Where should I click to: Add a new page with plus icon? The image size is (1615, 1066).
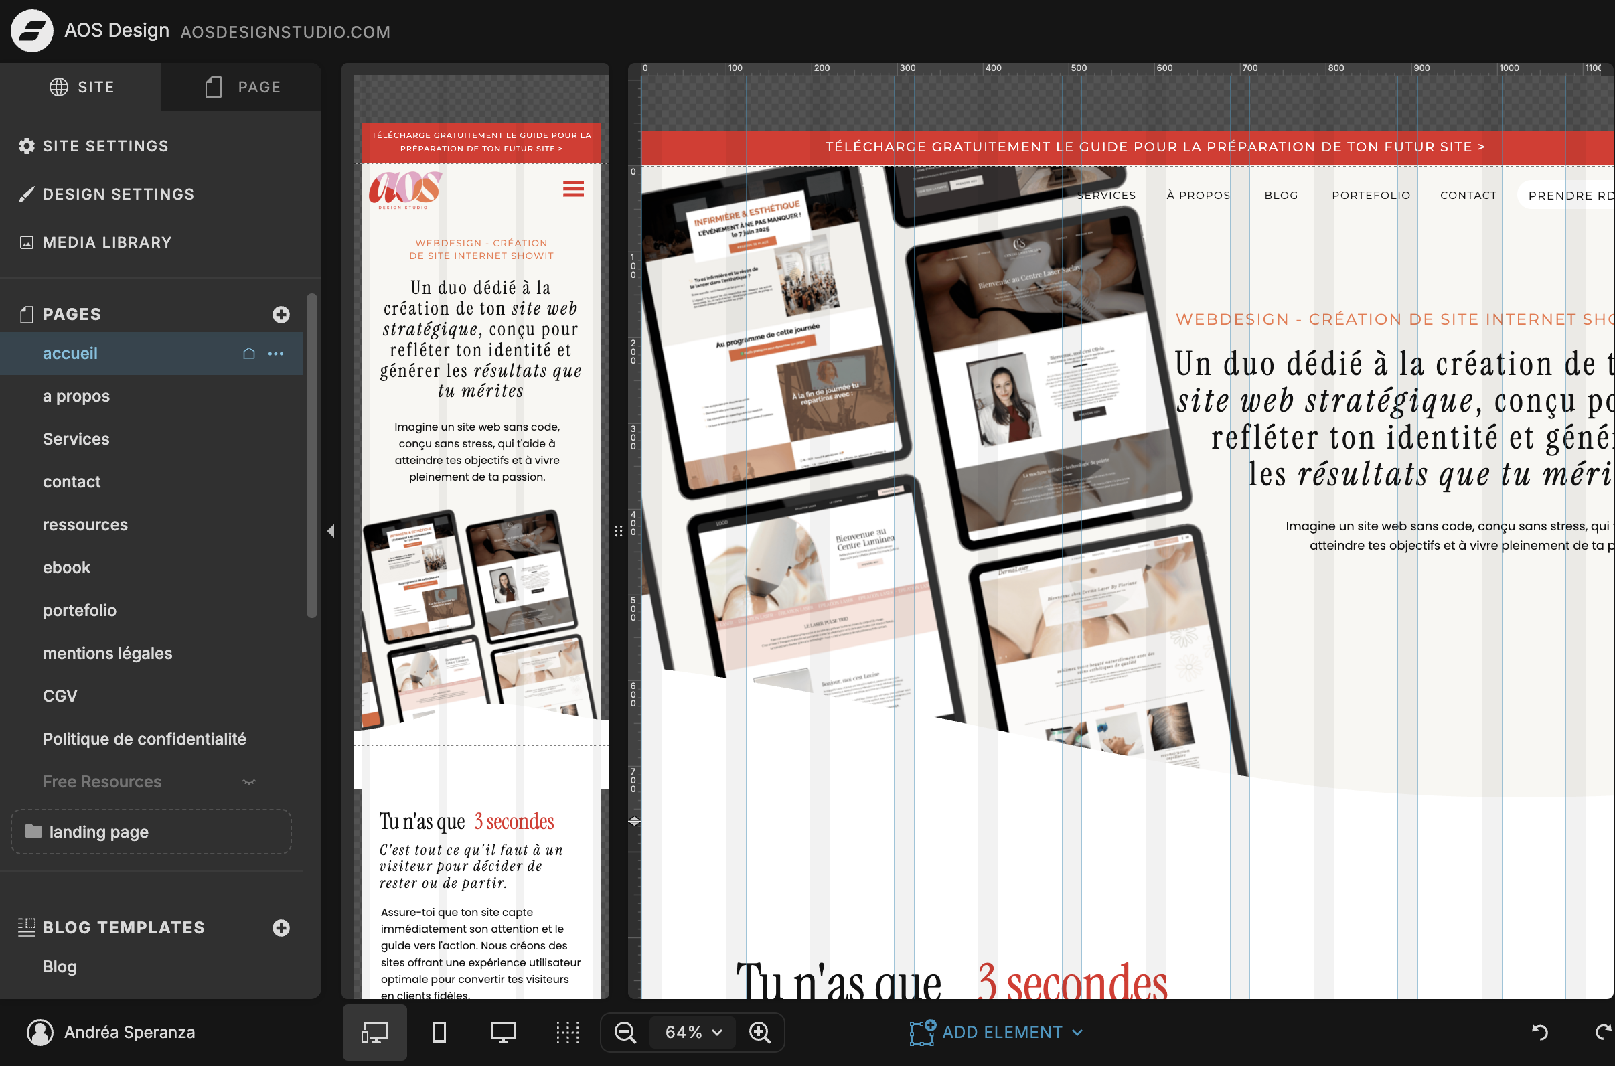(x=281, y=314)
